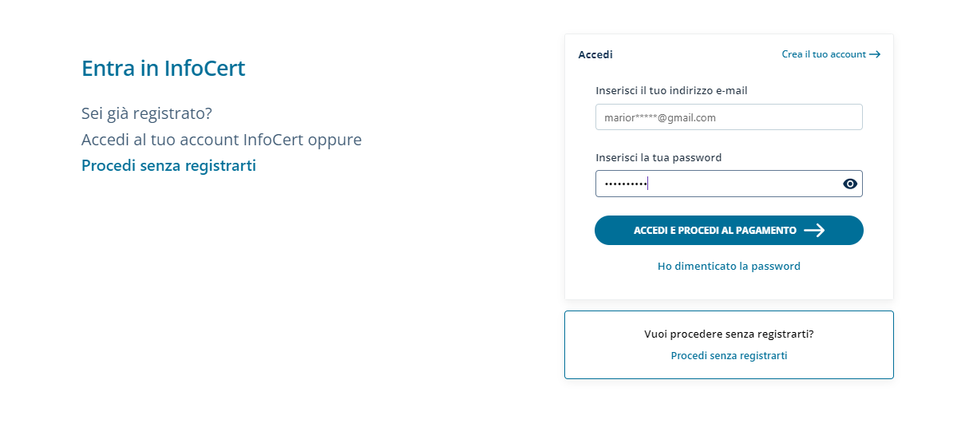Image resolution: width=977 pixels, height=447 pixels.
Task: Click the white arrow inside the Accedi button
Action: 814,230
